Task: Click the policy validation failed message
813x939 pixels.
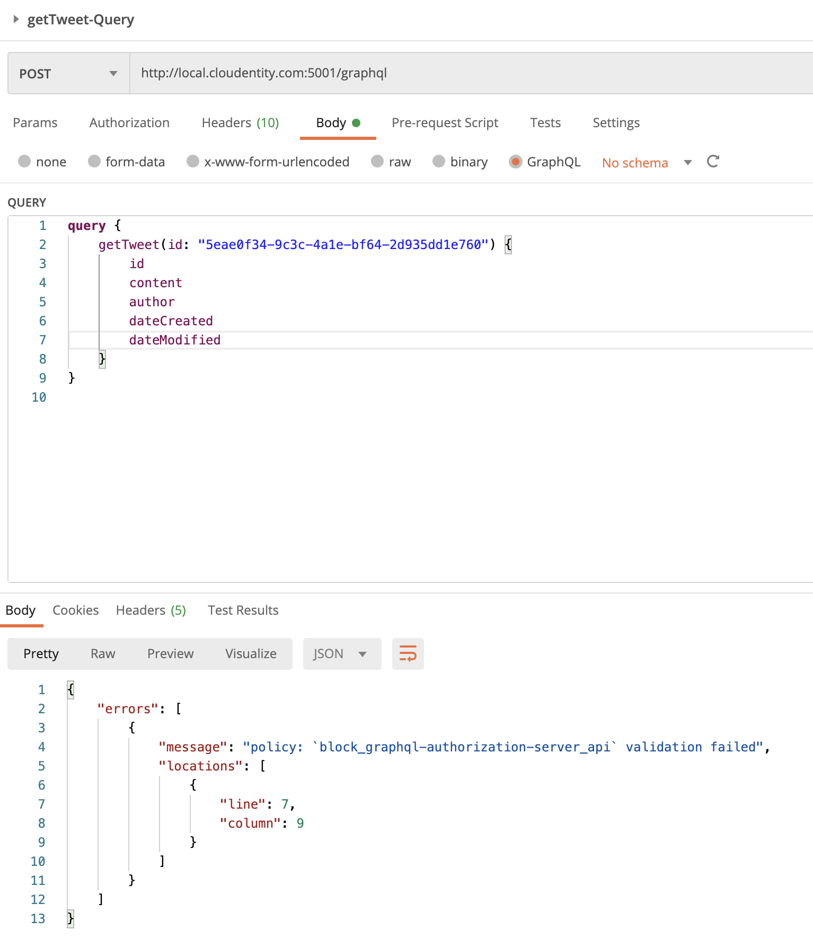Action: [x=502, y=747]
